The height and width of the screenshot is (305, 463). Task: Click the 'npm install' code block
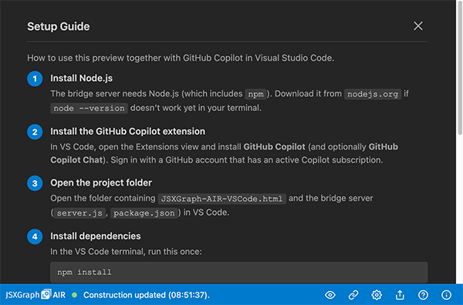pyautogui.click(x=239, y=273)
